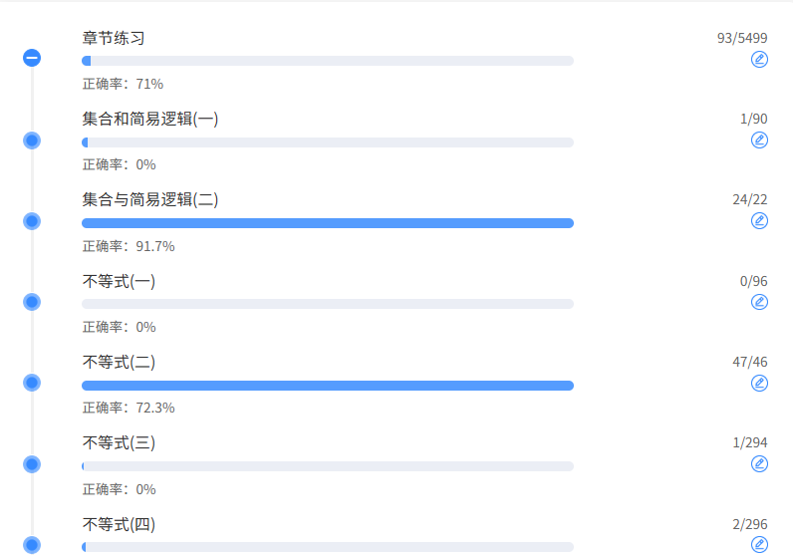This screenshot has height=555, width=793.
Task: Select the 集合与简易逻辑(二) title
Action: (150, 199)
